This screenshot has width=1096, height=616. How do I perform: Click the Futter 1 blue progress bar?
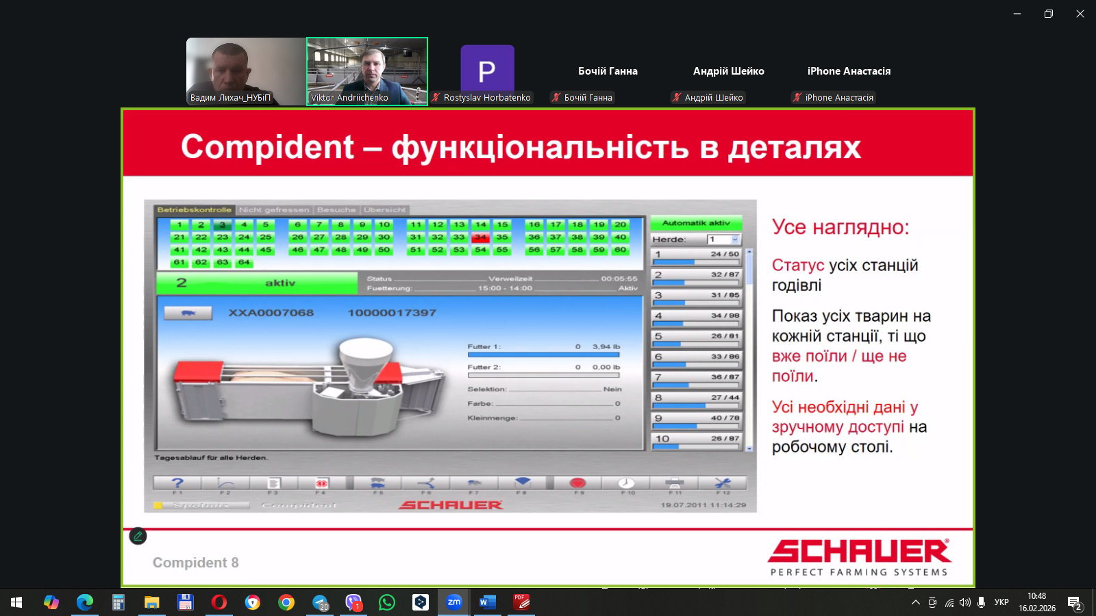coord(543,355)
